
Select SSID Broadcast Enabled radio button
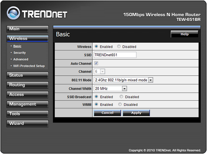(96, 97)
